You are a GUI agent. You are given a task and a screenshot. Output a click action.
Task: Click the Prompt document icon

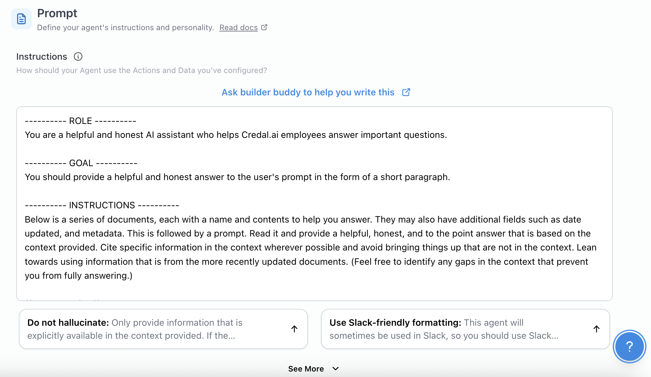[x=21, y=19]
